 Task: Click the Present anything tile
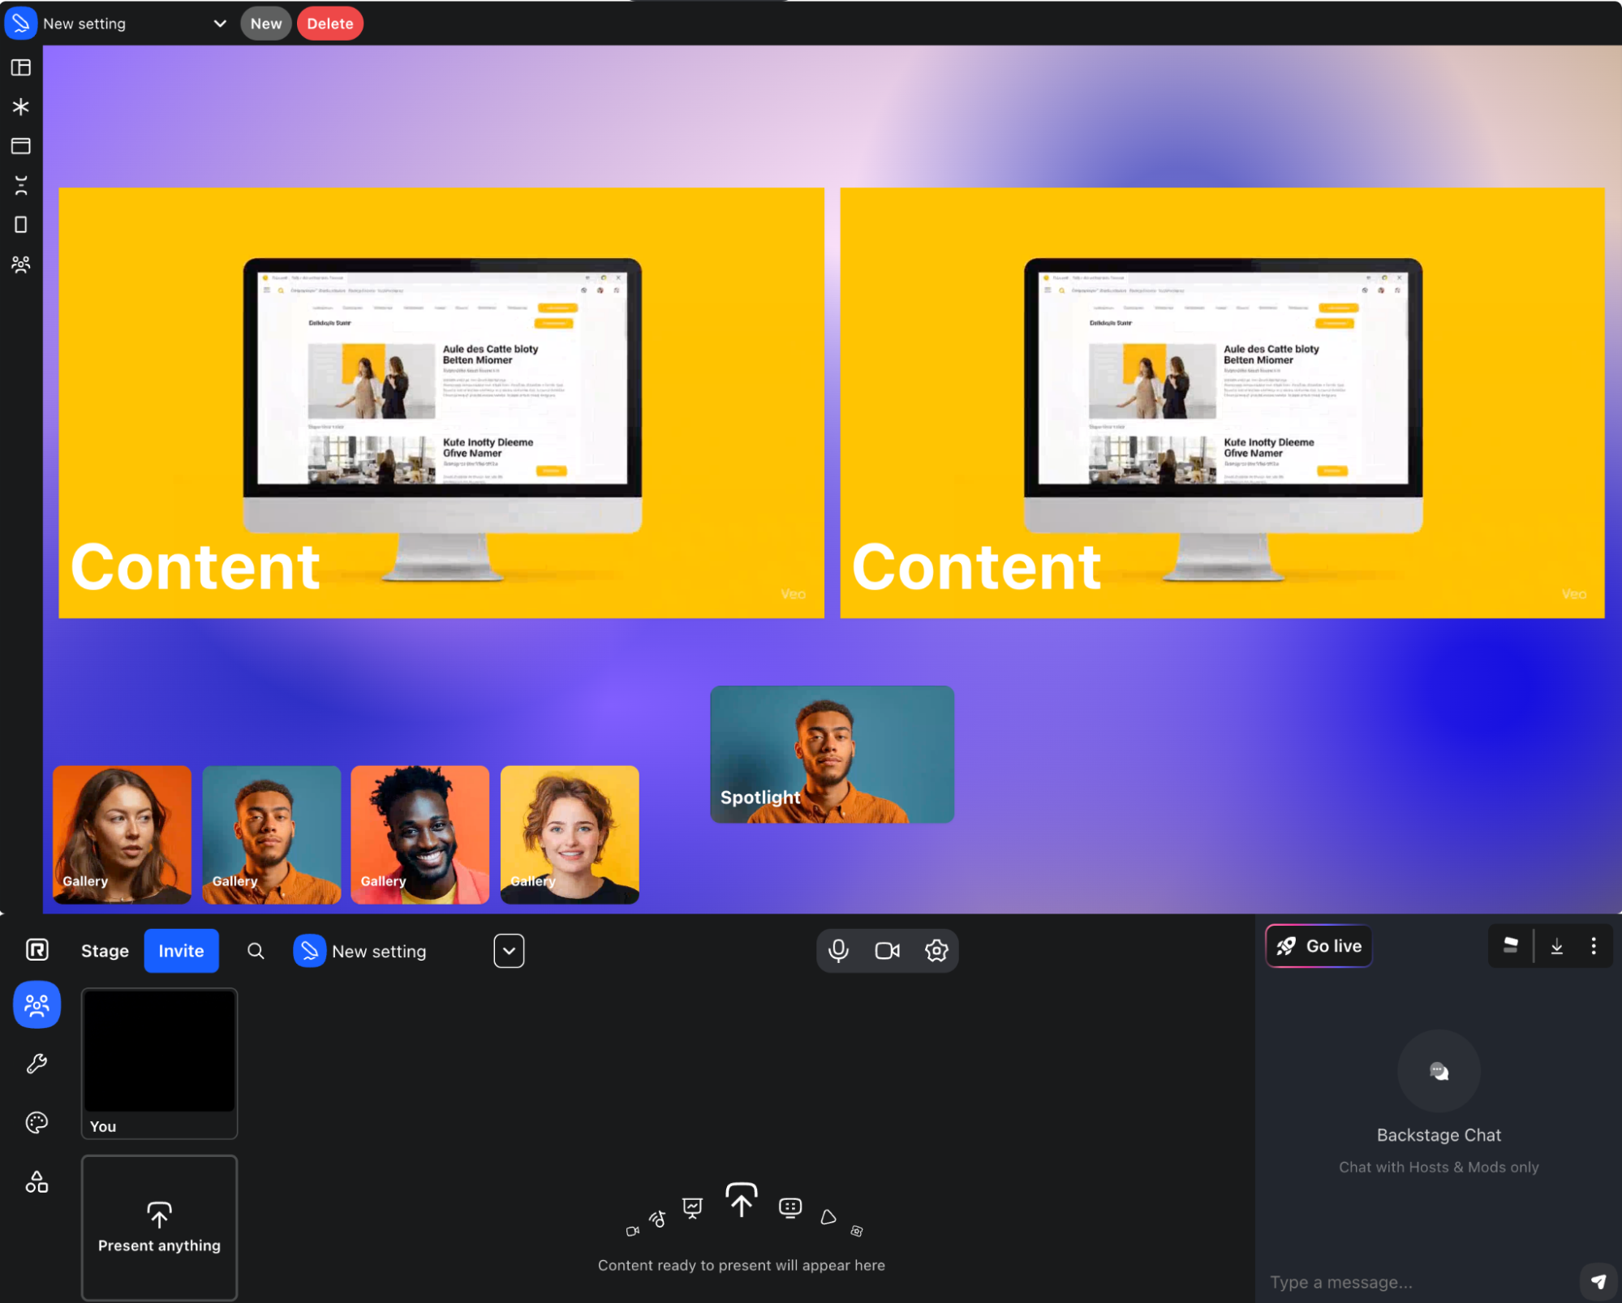click(159, 1228)
